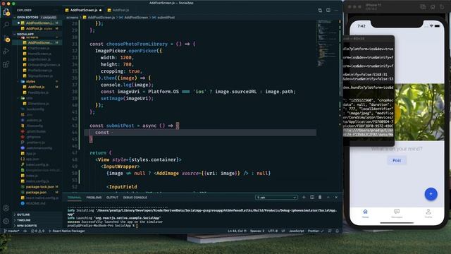Open the editor More Actions ellipsis

(336, 10)
